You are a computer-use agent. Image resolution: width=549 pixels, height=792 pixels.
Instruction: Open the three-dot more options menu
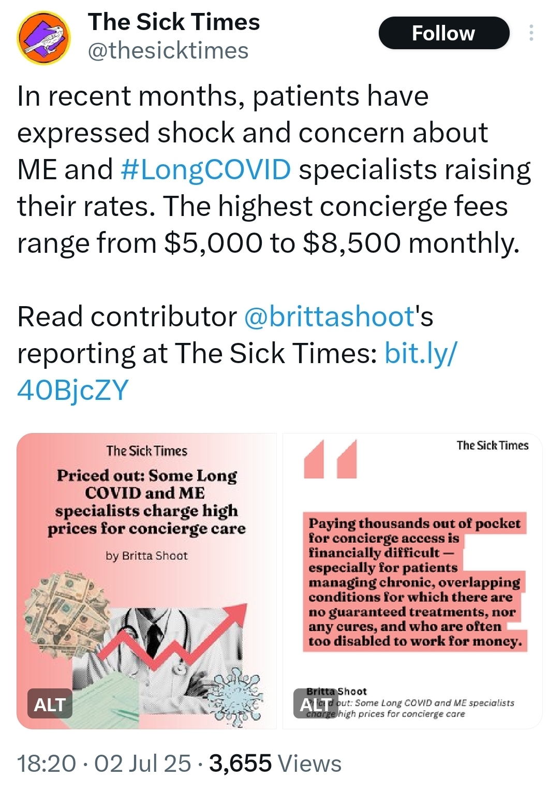coord(531,33)
